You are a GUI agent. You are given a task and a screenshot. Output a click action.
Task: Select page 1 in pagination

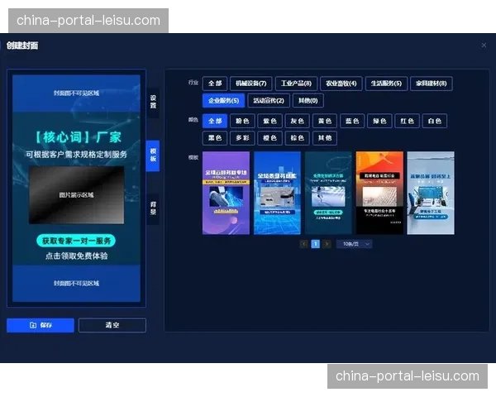(x=316, y=244)
